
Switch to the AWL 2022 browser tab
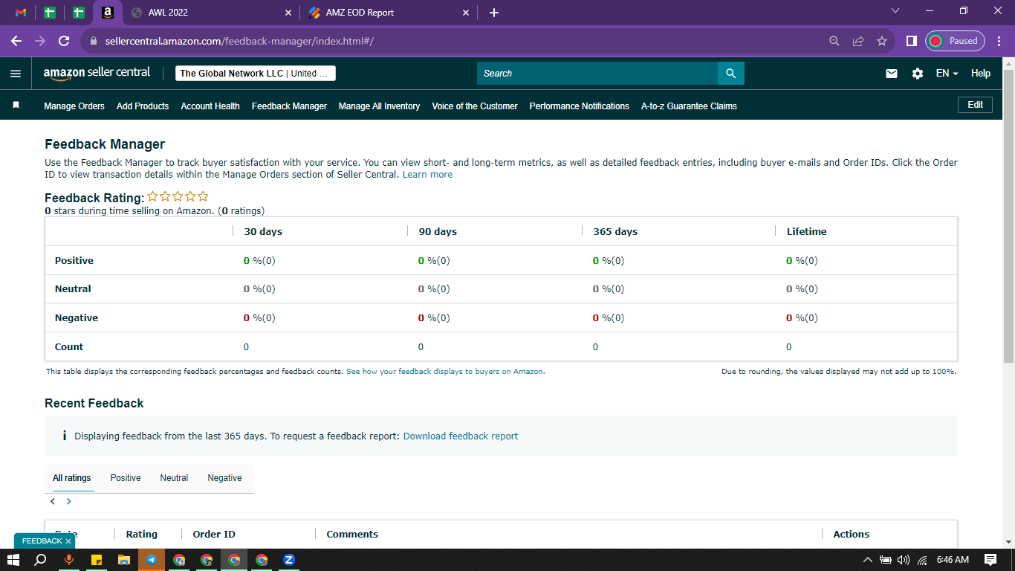click(x=211, y=13)
